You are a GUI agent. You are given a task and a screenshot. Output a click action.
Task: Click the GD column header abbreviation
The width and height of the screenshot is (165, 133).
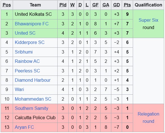tap(117, 5)
